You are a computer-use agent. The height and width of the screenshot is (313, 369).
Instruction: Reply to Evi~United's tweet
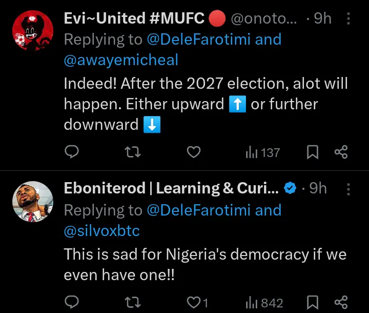coord(72,152)
